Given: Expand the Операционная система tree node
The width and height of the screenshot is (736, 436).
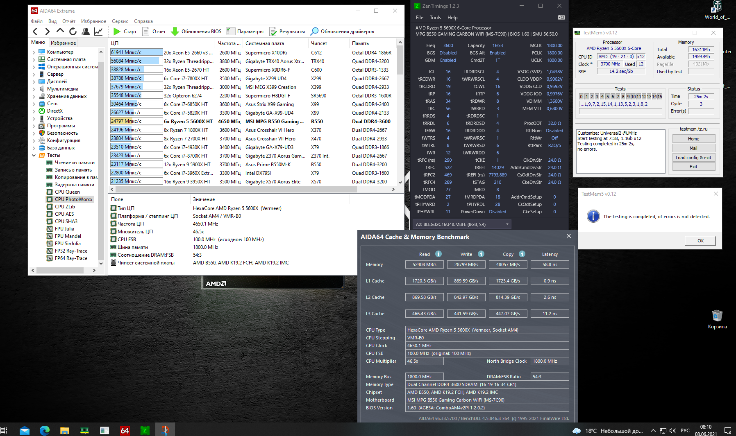Looking at the screenshot, I should pyautogui.click(x=34, y=67).
